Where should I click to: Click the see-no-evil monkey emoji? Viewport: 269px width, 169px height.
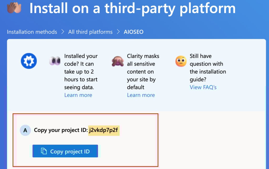click(x=118, y=61)
